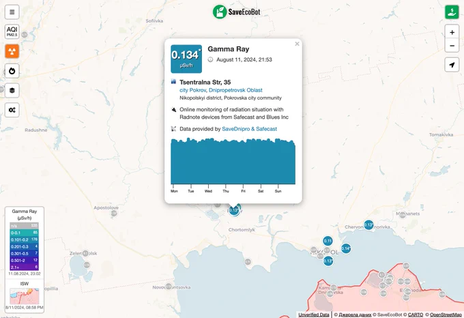
Task: Click the 0.301-0.5 legend swatch
Action: (24, 253)
